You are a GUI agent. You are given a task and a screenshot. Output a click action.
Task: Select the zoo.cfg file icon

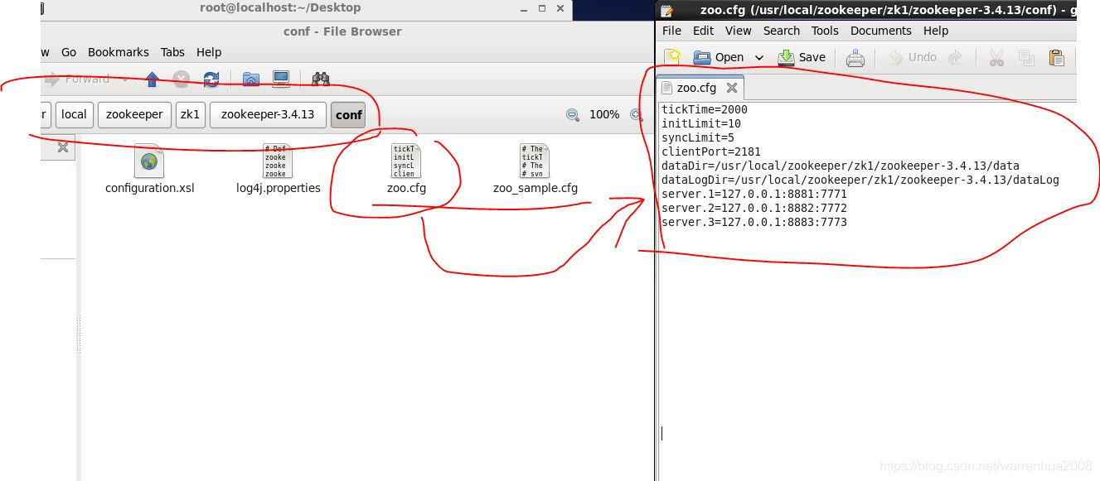(406, 161)
